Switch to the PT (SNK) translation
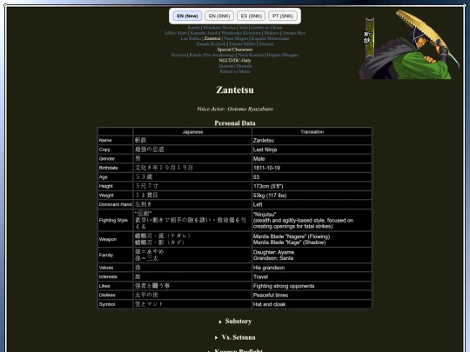The image size is (470, 352). (x=283, y=16)
